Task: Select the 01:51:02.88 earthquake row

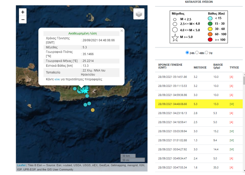Action: click(x=199, y=140)
